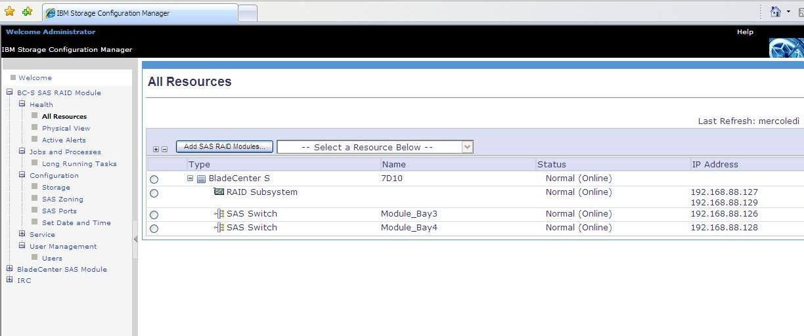The width and height of the screenshot is (804, 336).
Task: Click Add SAS RAID Modules button
Action: pos(225,147)
